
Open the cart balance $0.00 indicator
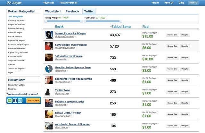pyautogui.click(x=193, y=3)
